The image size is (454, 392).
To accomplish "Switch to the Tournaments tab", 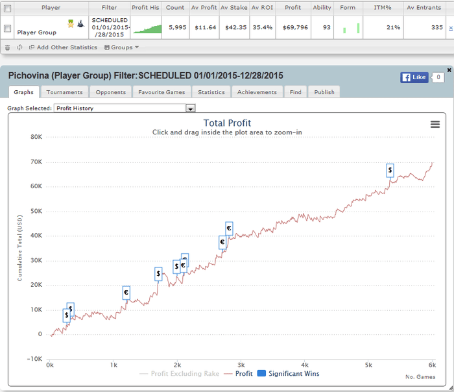I will (64, 92).
